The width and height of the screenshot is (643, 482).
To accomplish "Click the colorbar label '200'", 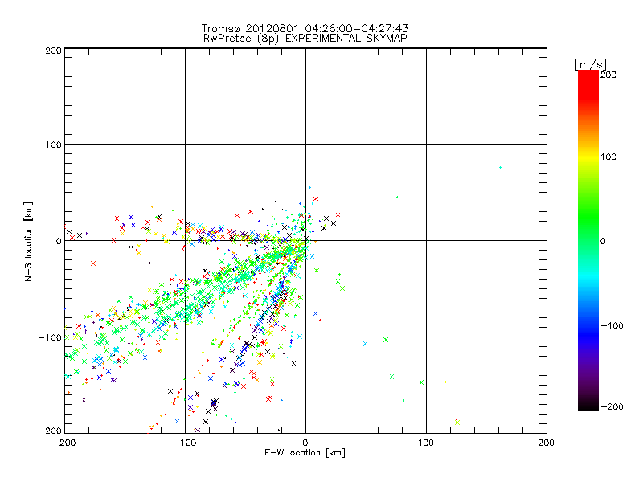I will pos(608,75).
